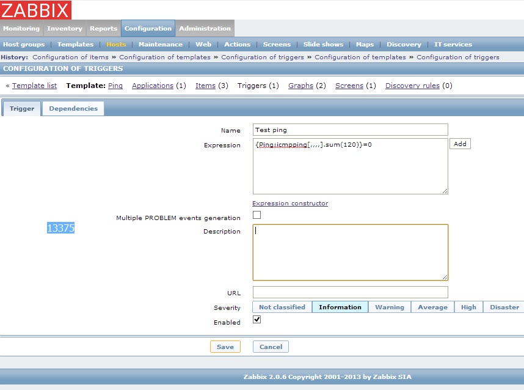The image size is (524, 390).
Task: Open Items link
Action: [205, 86]
